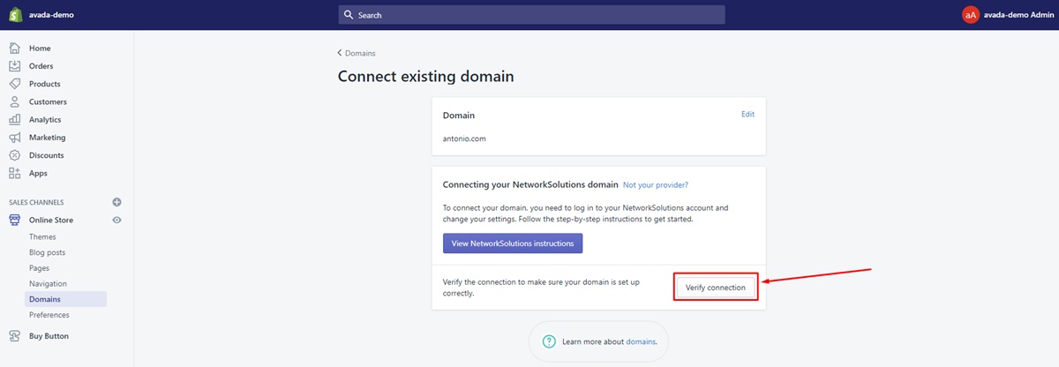The width and height of the screenshot is (1059, 367).
Task: Open the Apps menu item
Action: pyautogui.click(x=38, y=173)
